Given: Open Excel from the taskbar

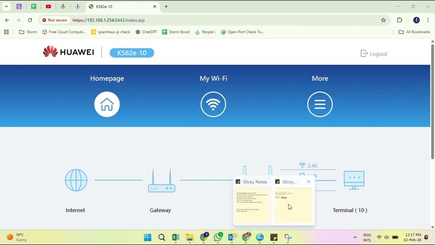Looking at the screenshot, I should click(176, 237).
